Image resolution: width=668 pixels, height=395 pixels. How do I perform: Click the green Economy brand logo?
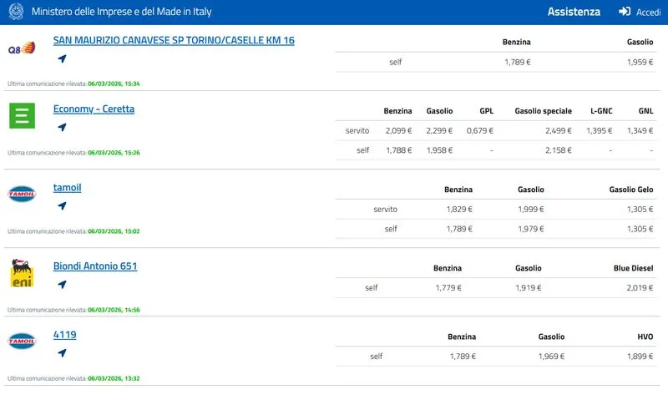22,117
